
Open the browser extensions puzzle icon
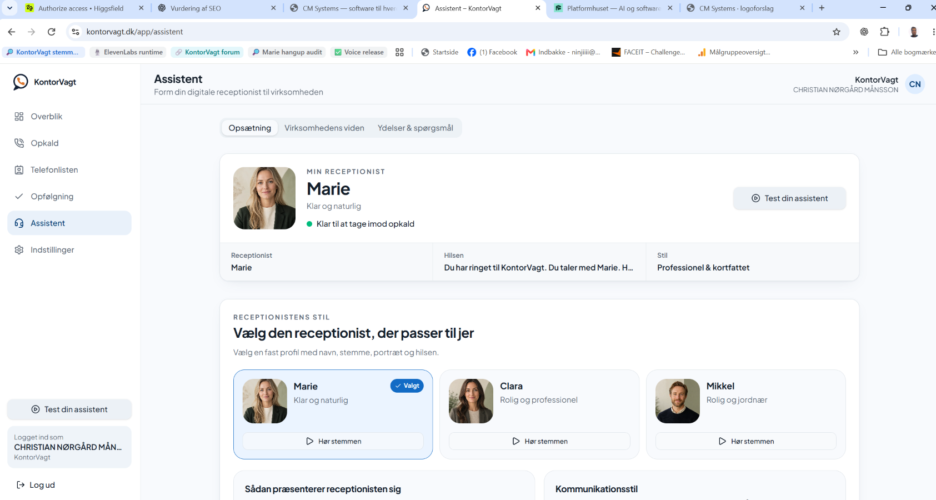[885, 32]
